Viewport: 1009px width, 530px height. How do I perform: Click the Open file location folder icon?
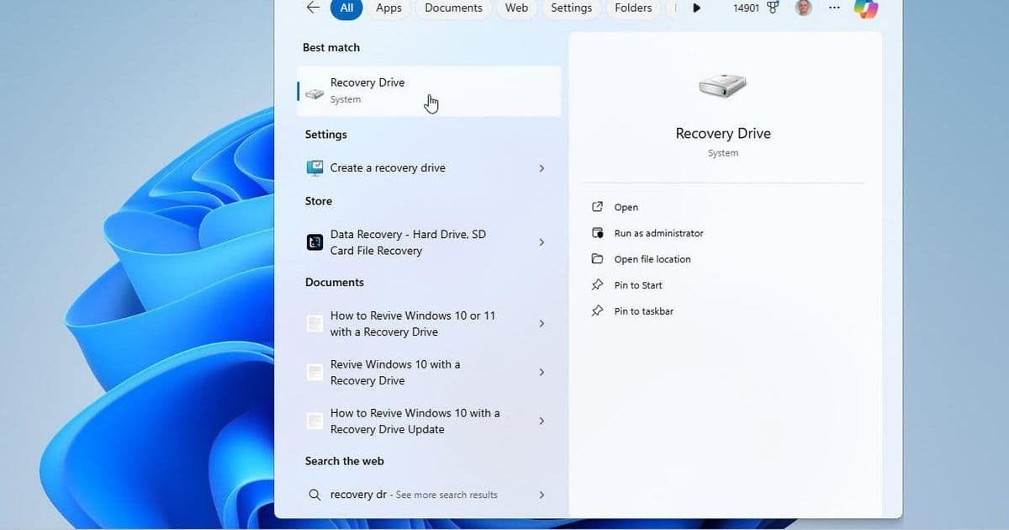598,259
